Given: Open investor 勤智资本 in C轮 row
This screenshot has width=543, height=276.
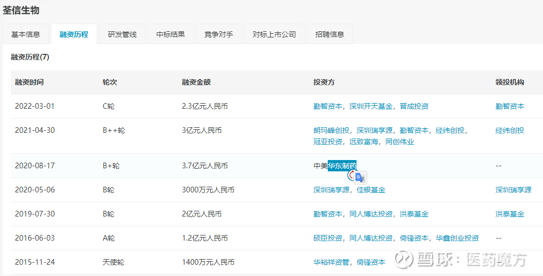Looking at the screenshot, I should 328,106.
